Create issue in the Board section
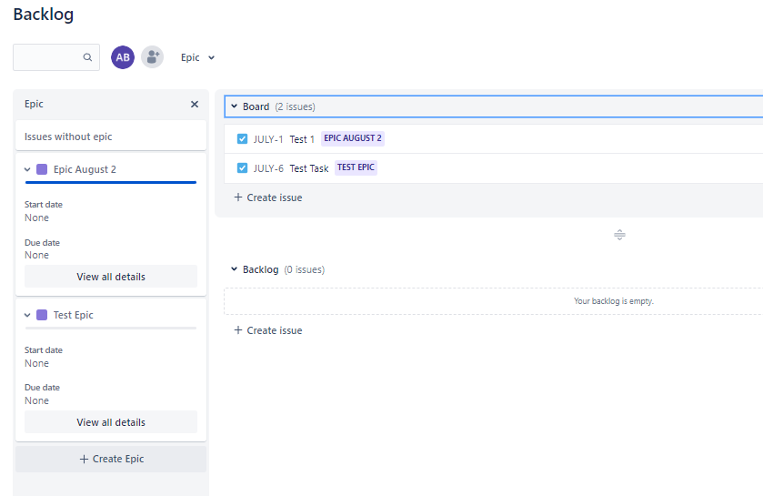 point(268,197)
